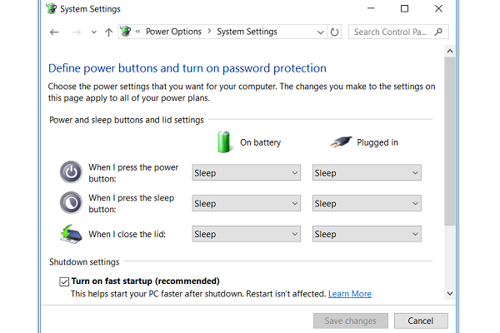Click the laptop lid close icon
This screenshot has width=500, height=333.
click(71, 234)
